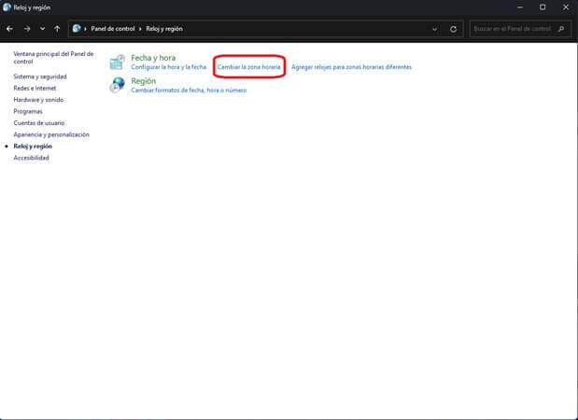Refresh the Control Panel view
The image size is (578, 420).
(454, 29)
